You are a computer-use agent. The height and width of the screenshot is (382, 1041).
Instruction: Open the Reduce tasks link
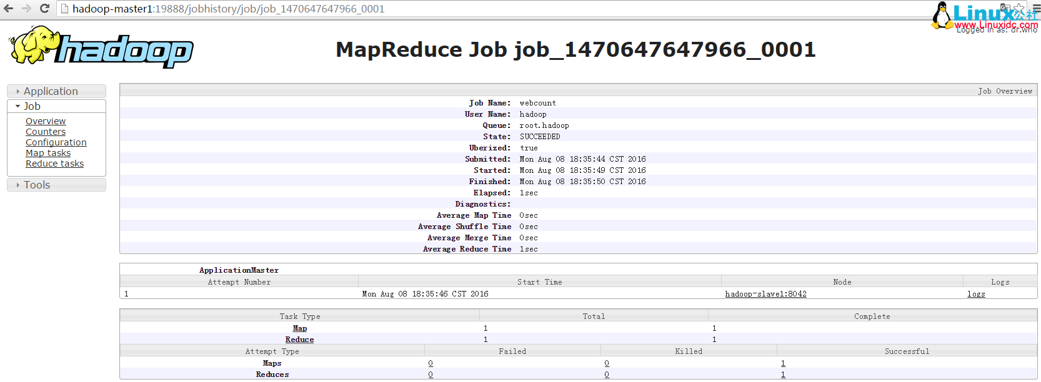coord(54,164)
